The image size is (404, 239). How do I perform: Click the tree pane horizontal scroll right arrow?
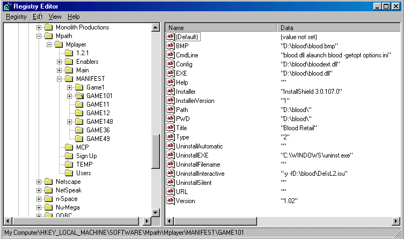click(x=147, y=221)
